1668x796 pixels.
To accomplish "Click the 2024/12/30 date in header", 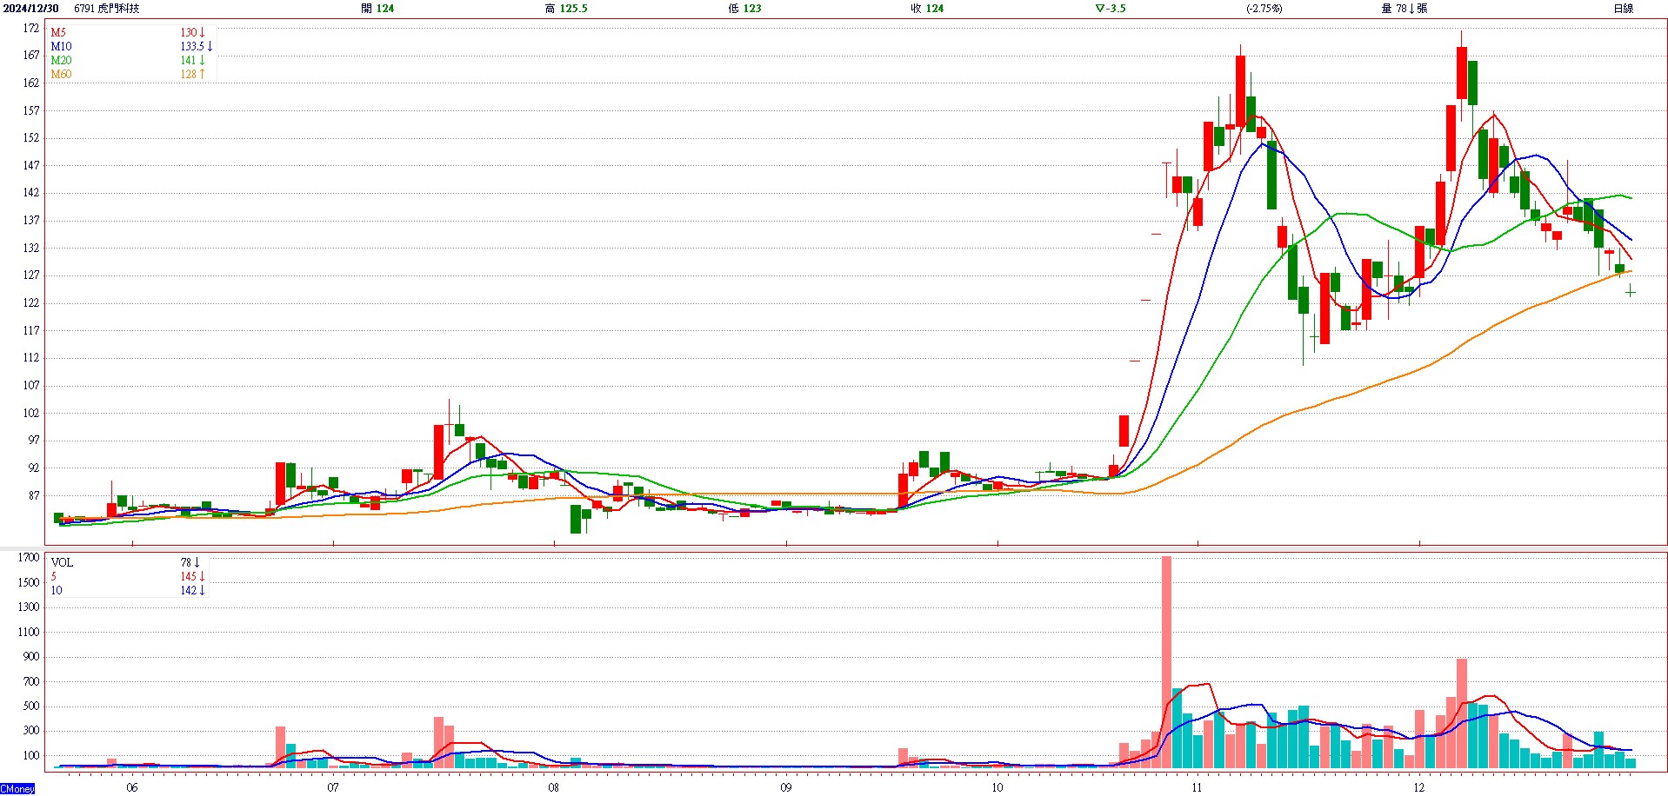I will pos(30,9).
